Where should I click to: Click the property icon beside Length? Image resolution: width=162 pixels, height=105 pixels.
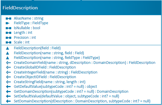8,33
